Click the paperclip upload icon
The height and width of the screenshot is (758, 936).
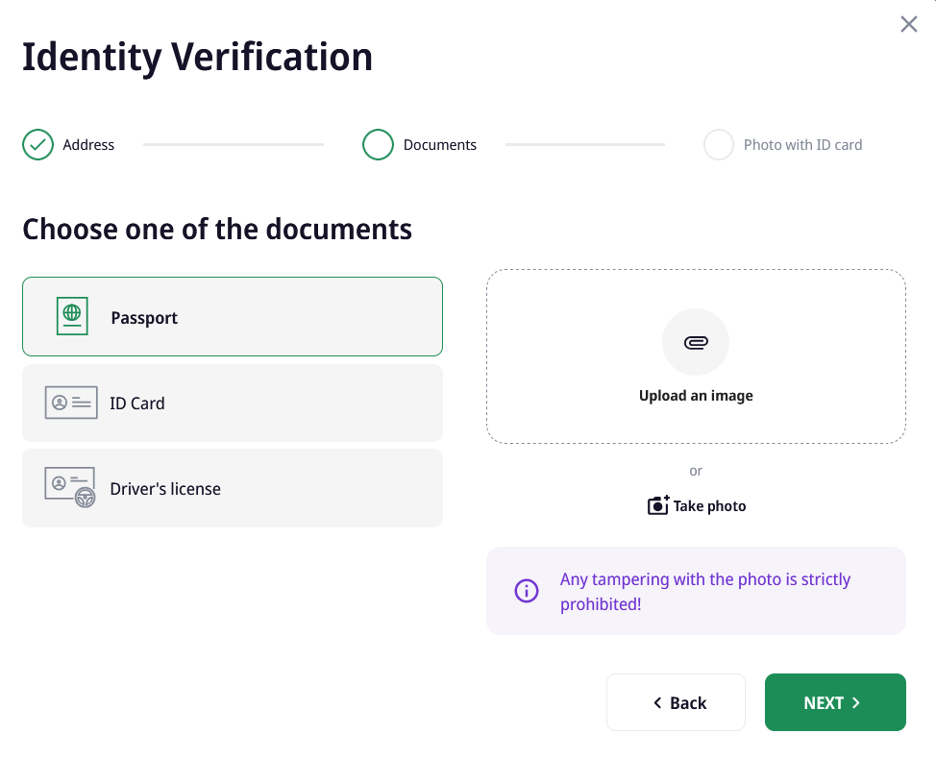tap(696, 342)
